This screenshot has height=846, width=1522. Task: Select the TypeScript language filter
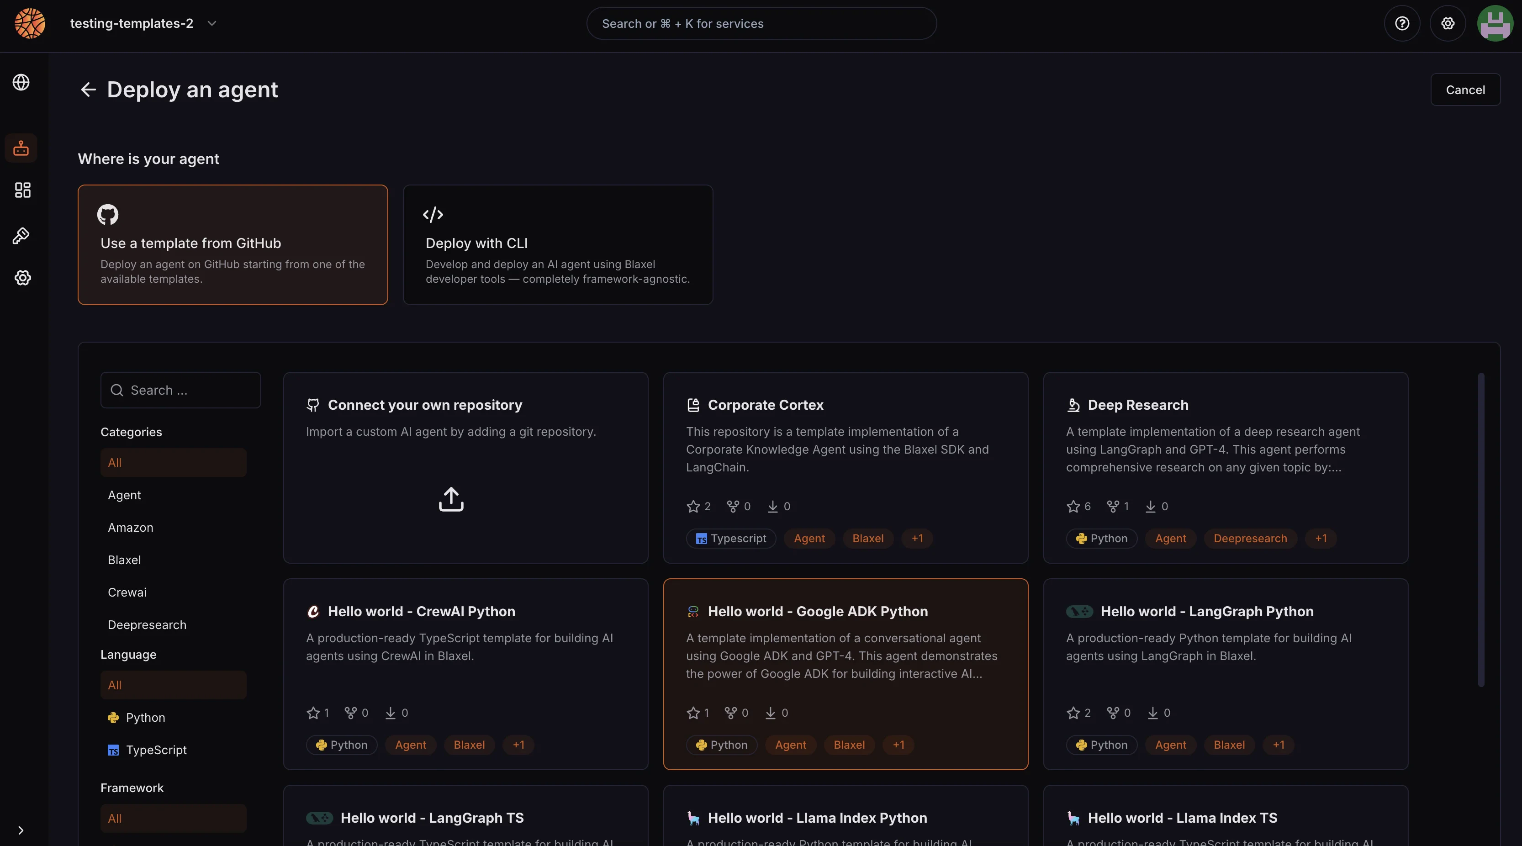[156, 750]
